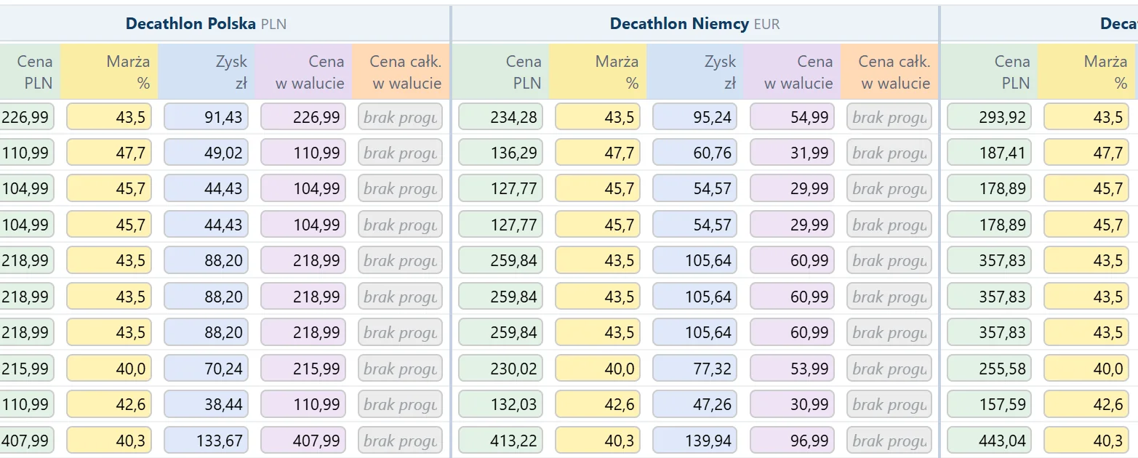Click the 54,99 currency price field
This screenshot has height=458, width=1138.
(792, 117)
